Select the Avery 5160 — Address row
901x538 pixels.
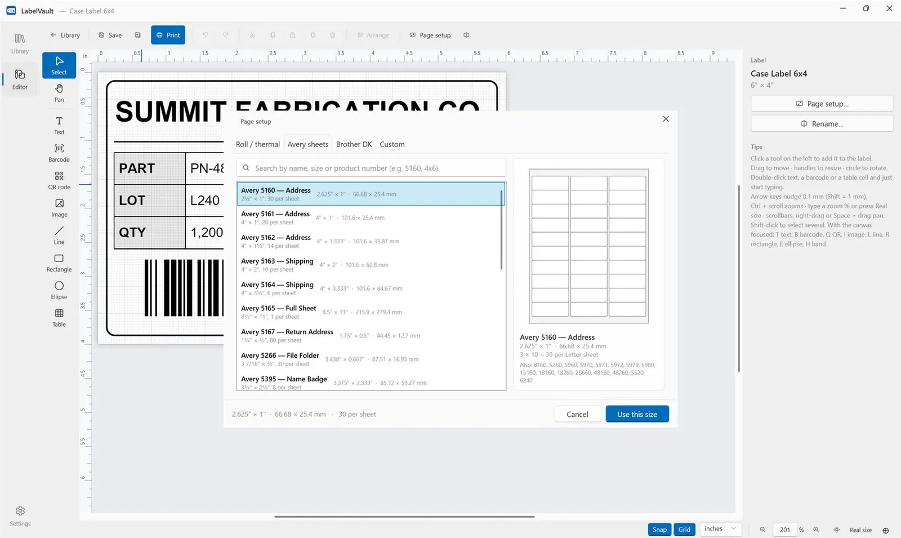click(x=371, y=194)
